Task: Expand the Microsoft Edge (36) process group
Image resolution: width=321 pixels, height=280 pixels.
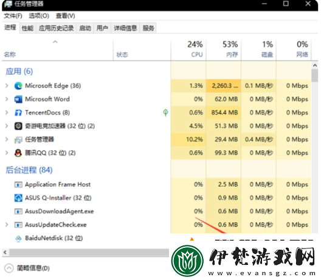Action: click(x=7, y=85)
